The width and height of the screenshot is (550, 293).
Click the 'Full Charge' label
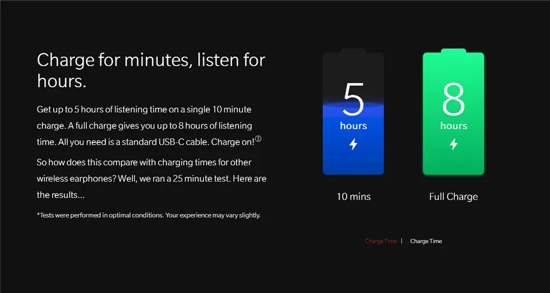(453, 197)
